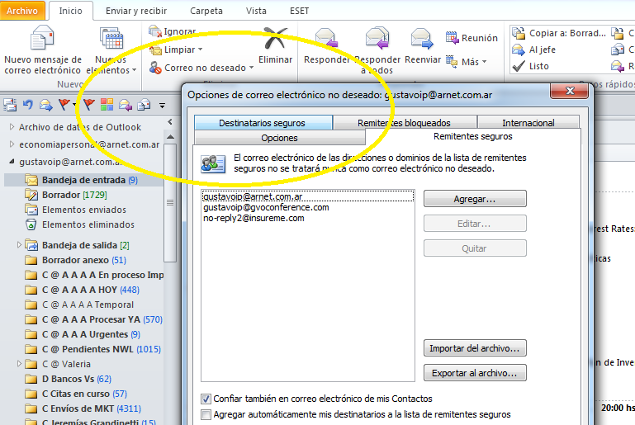Close the junk email options dialog

coord(570,91)
